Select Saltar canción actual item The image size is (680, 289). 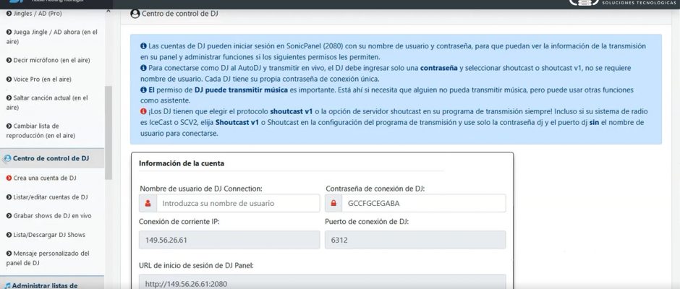[x=47, y=103]
